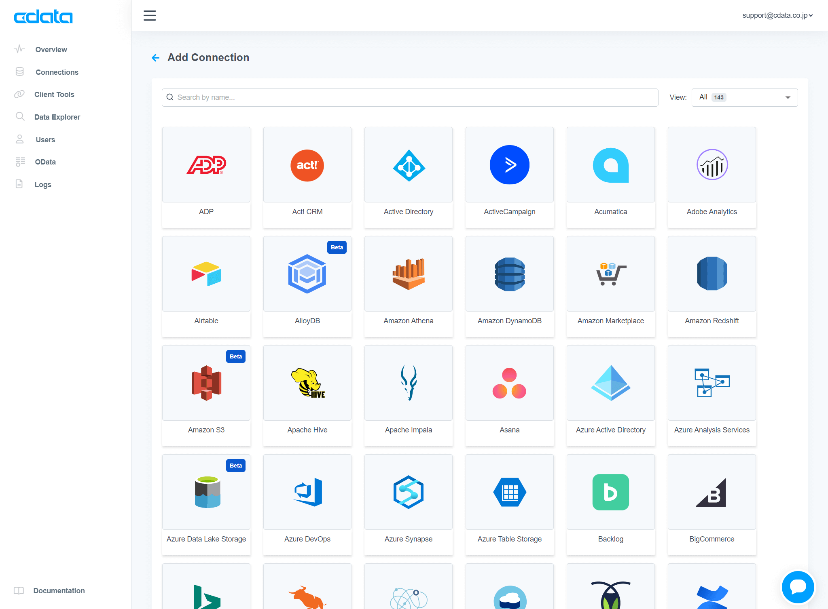Navigate to the Logs page

coord(42,184)
